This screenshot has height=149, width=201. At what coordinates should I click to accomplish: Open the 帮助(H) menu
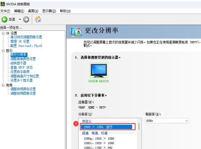coord(65,11)
